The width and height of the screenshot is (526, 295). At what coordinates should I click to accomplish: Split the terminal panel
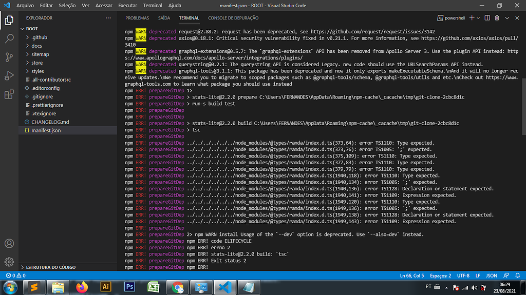[487, 18]
